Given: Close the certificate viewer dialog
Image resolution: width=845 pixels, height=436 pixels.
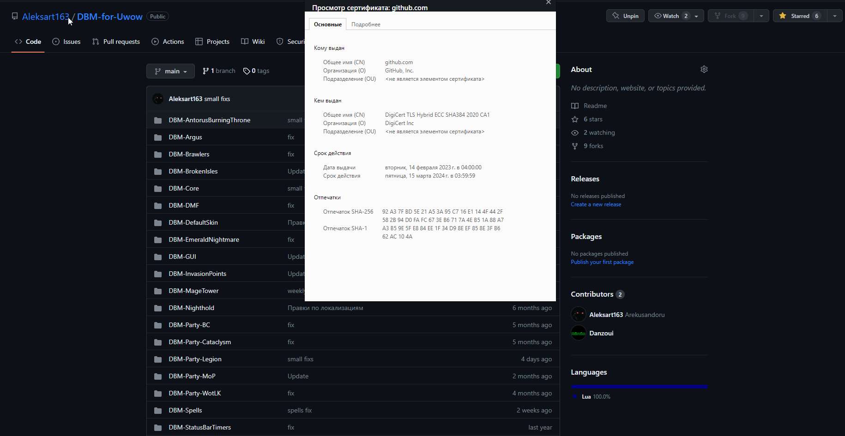Looking at the screenshot, I should pos(549,3).
